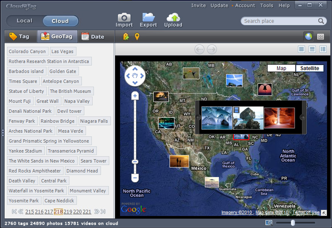332x228 pixels.
Task: Select the Cape Neddick geotag
Action: (59, 201)
